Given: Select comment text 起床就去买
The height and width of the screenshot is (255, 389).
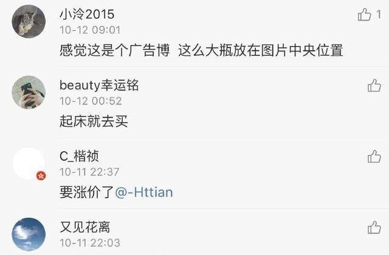Looking at the screenshot, I should click(94, 121).
